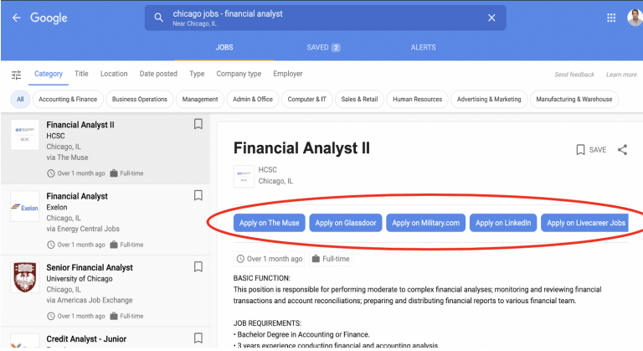The width and height of the screenshot is (643, 351).
Task: Open the Google apps grid
Action: pos(611,18)
